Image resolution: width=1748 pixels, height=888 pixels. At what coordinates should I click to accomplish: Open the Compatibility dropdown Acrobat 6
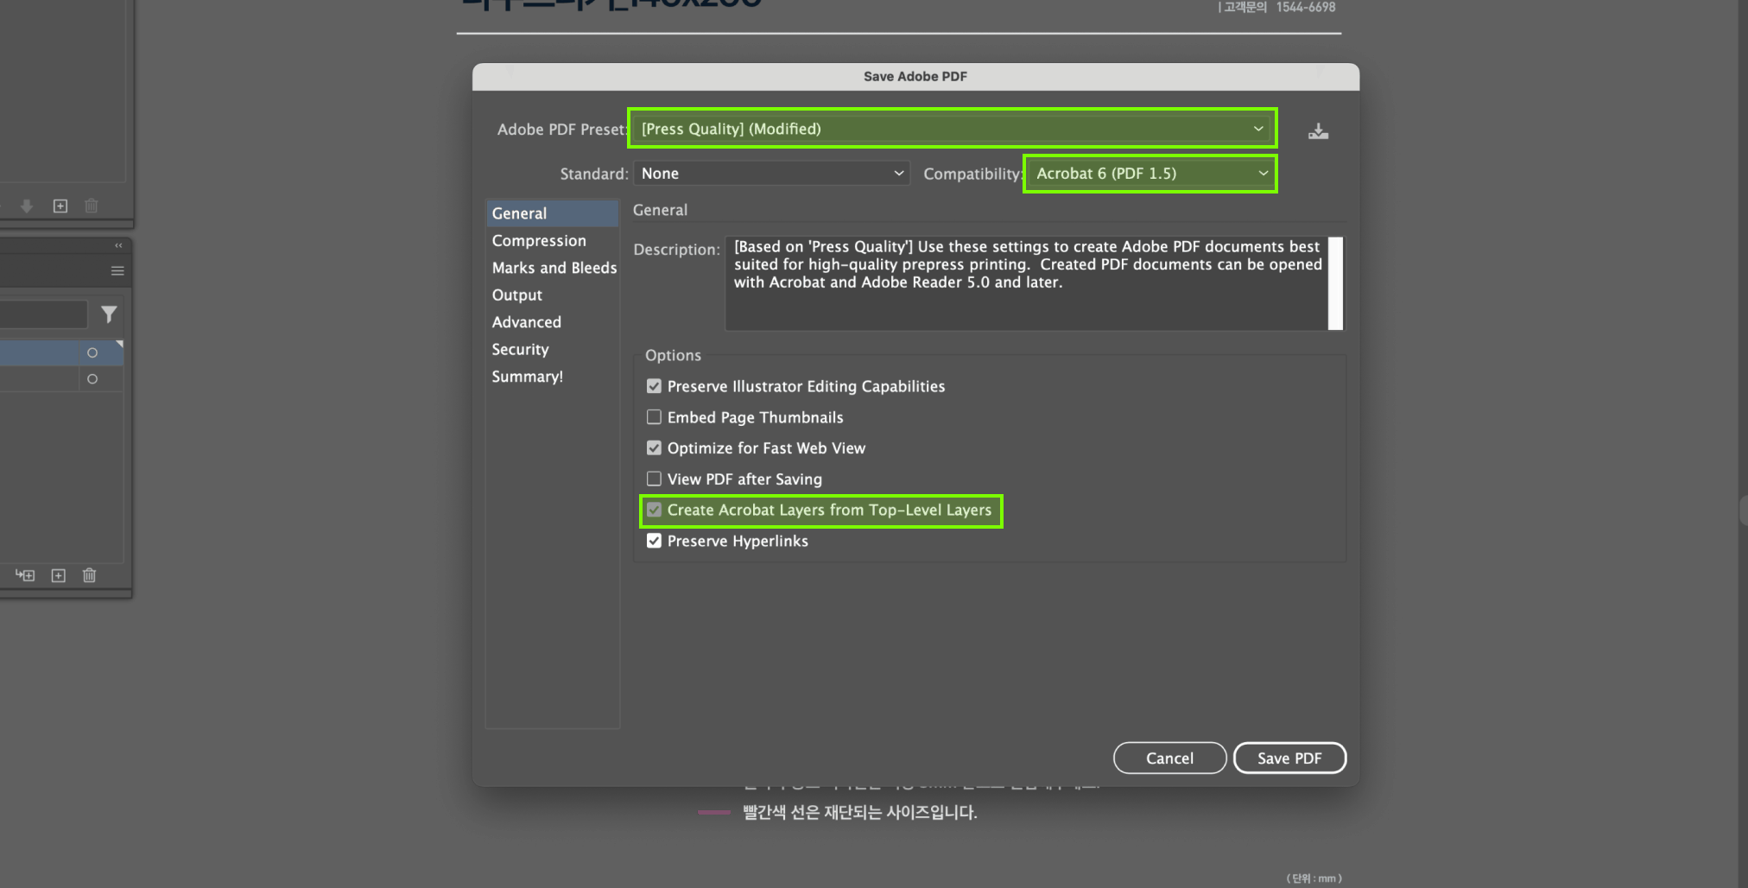coord(1150,174)
